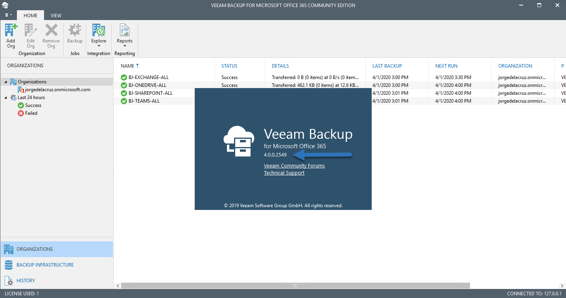Show Failed jobs in the tree

[x=31, y=113]
